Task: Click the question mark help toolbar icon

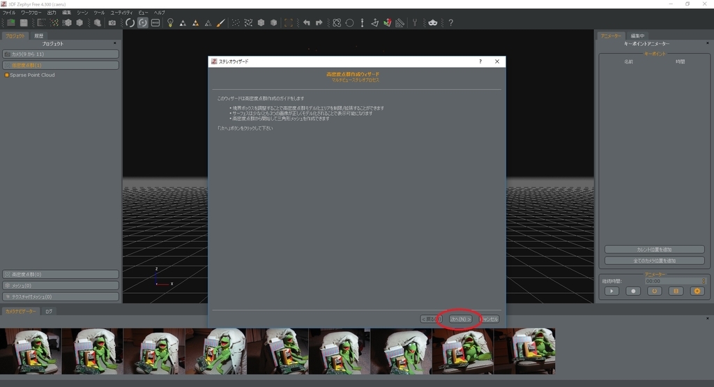Action: (450, 23)
